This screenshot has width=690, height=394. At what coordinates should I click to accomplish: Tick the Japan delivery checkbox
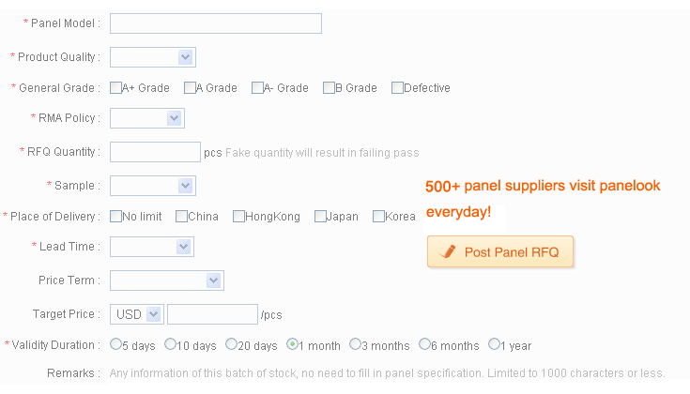tap(320, 217)
